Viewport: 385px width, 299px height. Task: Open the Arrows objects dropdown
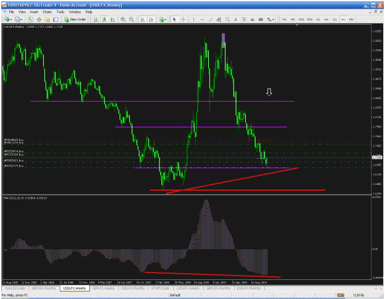[x=270, y=19]
